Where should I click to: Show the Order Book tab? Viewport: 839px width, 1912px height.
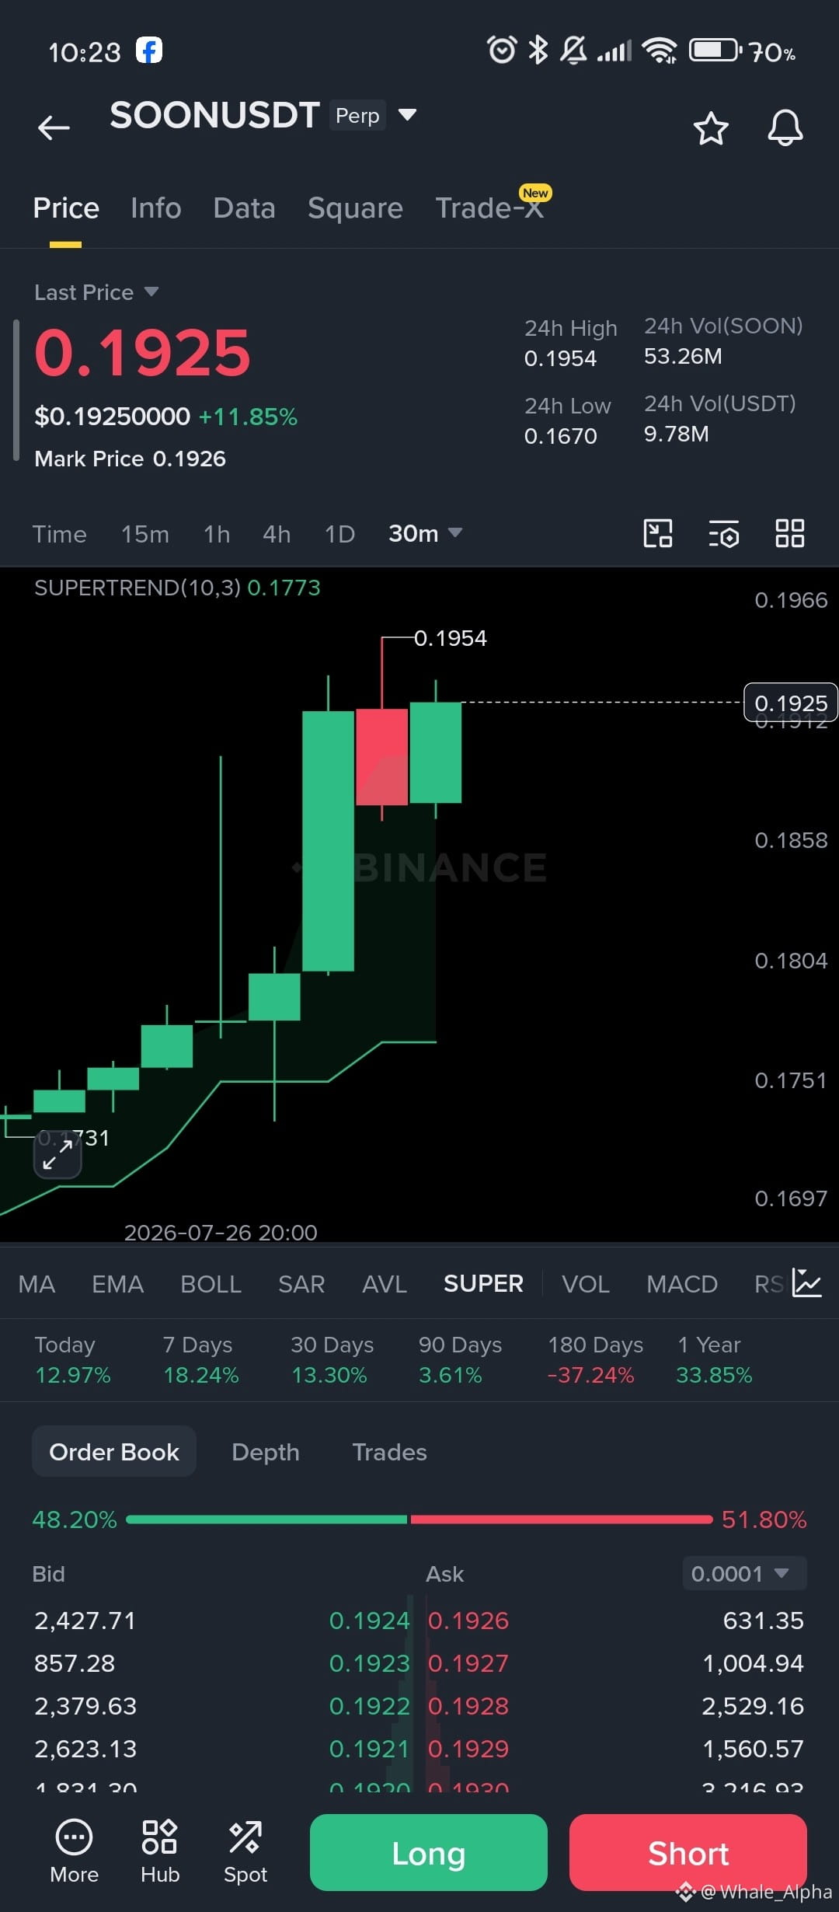(114, 1452)
